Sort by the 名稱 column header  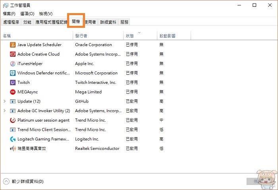(37, 36)
